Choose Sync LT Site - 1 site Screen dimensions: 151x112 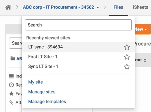[78, 66]
